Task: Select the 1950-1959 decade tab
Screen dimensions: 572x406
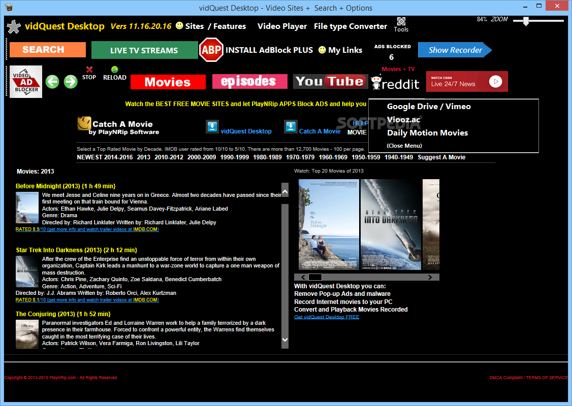Action: [366, 157]
